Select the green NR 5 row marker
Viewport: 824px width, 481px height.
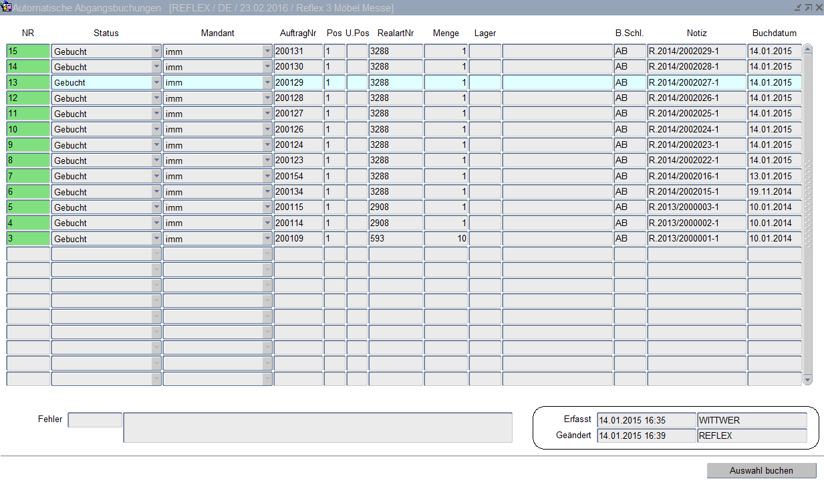point(28,207)
